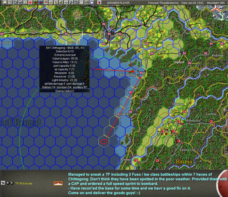Select the Japanese unit near Shwebo
Viewport: 228px width, 197px height.
[184, 112]
